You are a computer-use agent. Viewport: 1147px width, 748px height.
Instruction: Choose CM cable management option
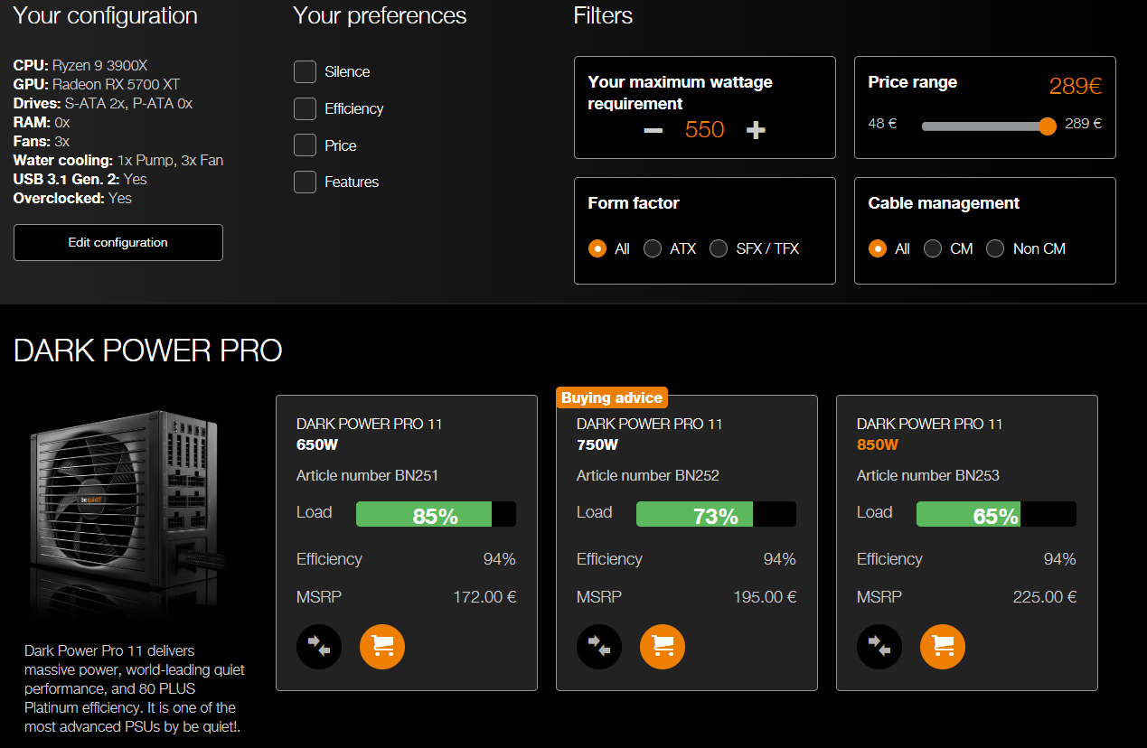tap(933, 248)
